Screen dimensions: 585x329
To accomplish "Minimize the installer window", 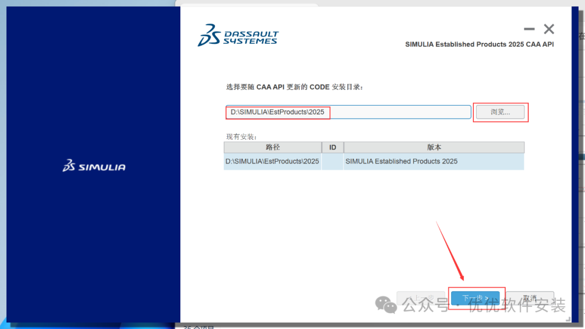I will 529,29.
